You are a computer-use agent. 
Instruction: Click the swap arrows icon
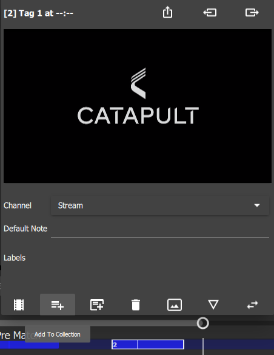[x=252, y=305]
